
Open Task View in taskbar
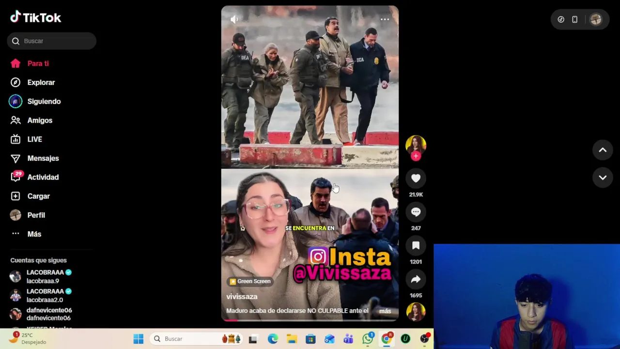[x=253, y=339]
